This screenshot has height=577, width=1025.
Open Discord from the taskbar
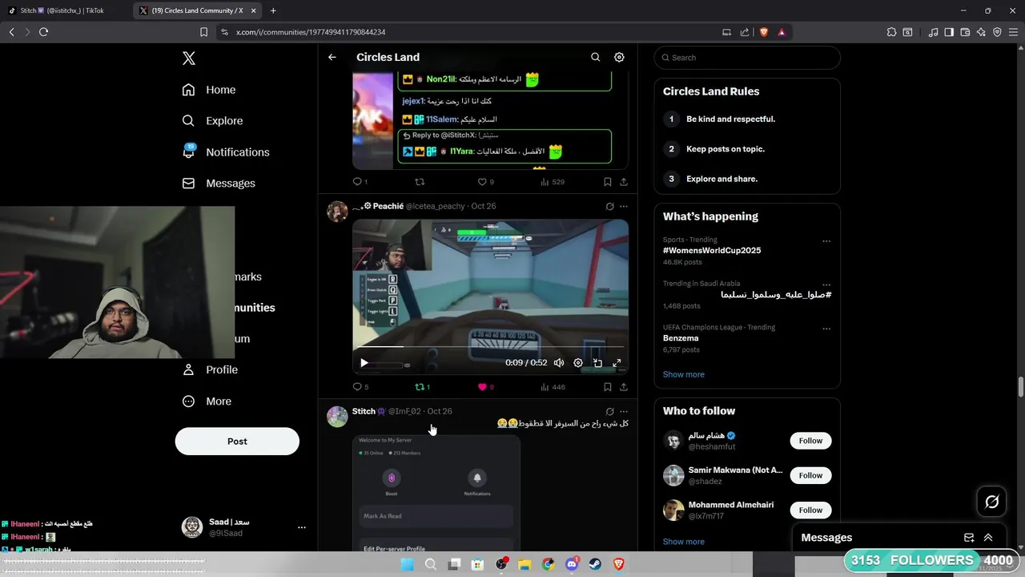572,564
